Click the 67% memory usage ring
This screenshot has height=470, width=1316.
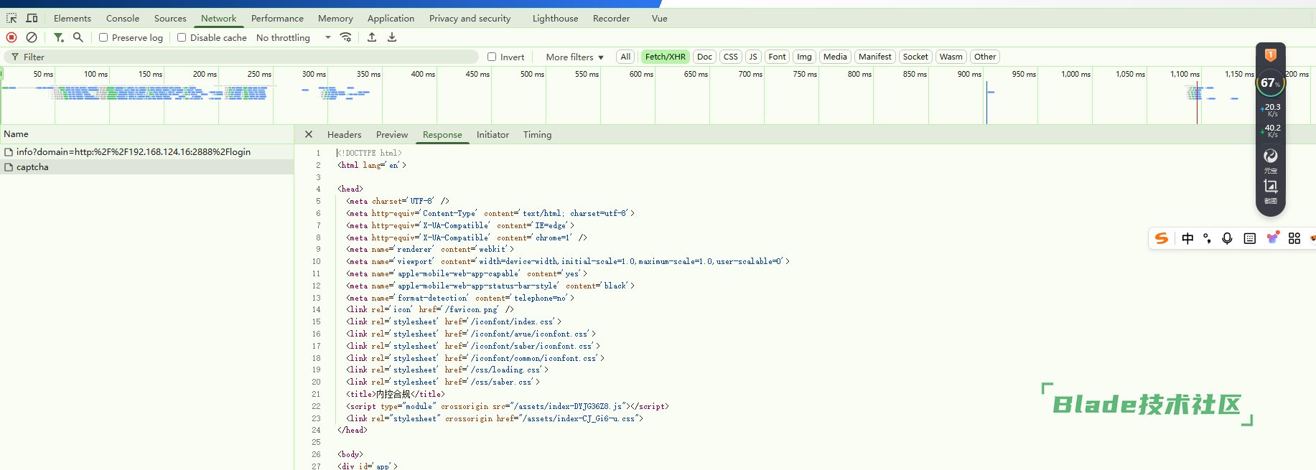[x=1271, y=83]
